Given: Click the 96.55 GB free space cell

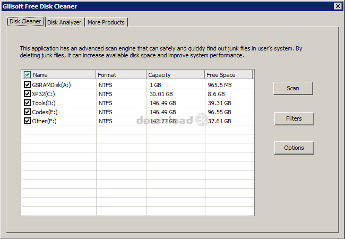Looking at the screenshot, I should point(219,112).
